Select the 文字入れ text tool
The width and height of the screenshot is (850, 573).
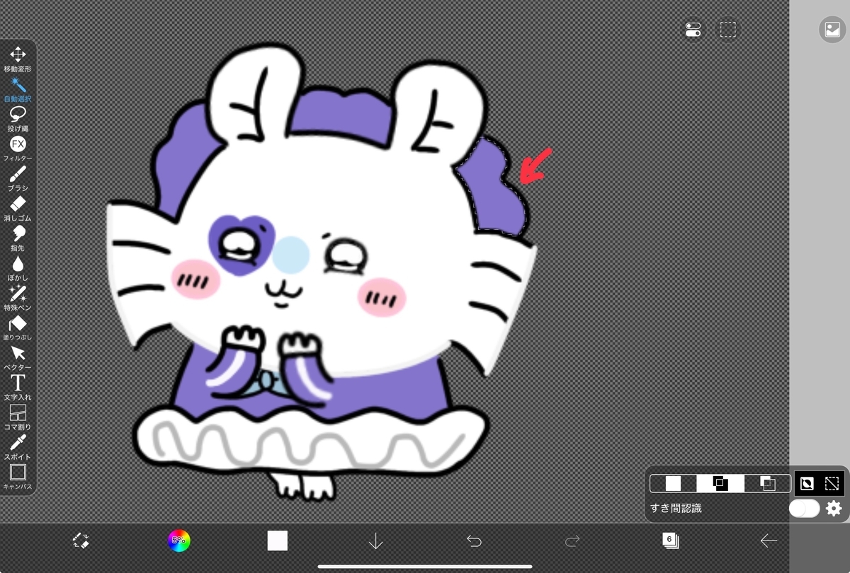click(18, 386)
